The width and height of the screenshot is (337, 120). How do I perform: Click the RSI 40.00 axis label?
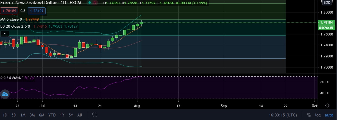pos(325,93)
